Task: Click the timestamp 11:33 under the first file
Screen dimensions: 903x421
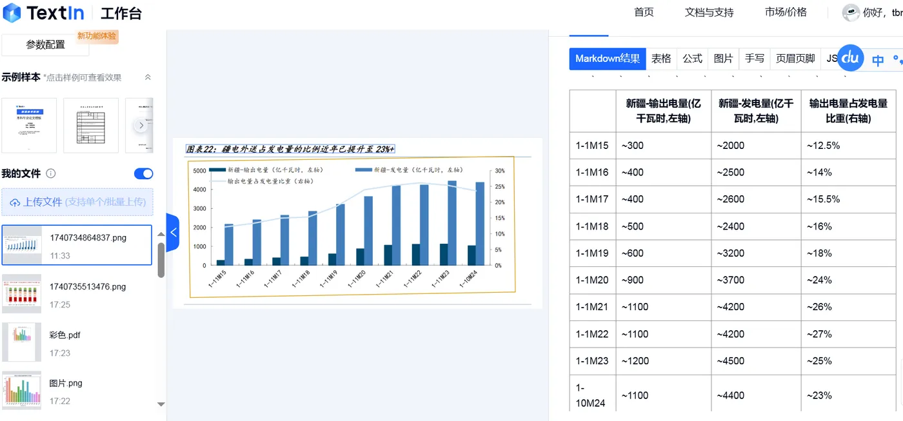Action: click(x=60, y=256)
